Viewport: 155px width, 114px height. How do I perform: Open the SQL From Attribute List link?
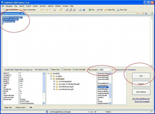tap(141, 99)
